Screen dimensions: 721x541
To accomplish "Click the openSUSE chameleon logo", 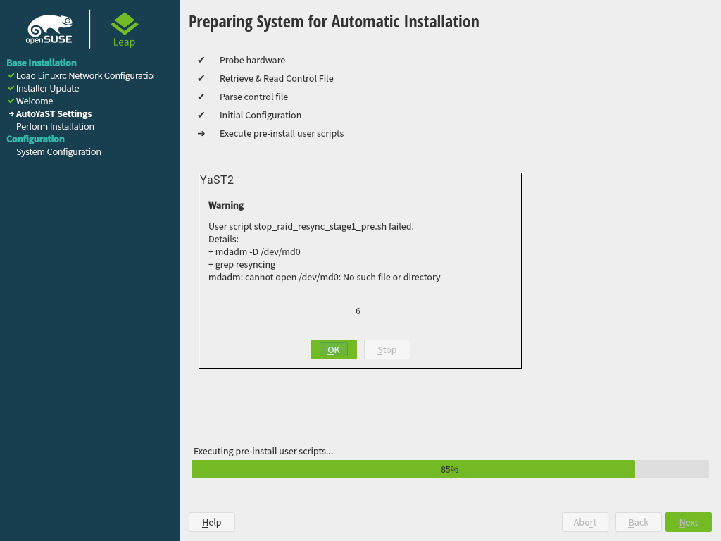I will pos(50,30).
